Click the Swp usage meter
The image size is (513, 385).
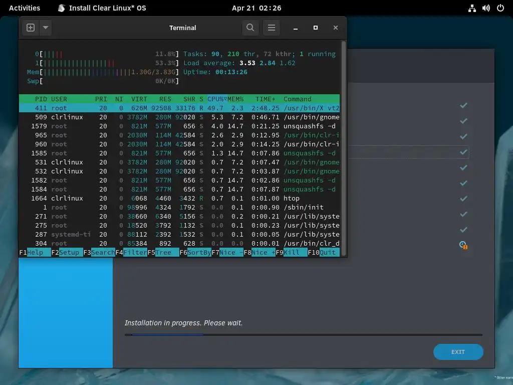click(103, 81)
